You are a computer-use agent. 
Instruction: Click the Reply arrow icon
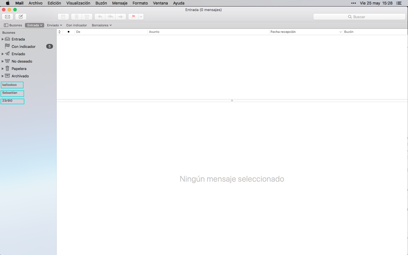pyautogui.click(x=100, y=17)
